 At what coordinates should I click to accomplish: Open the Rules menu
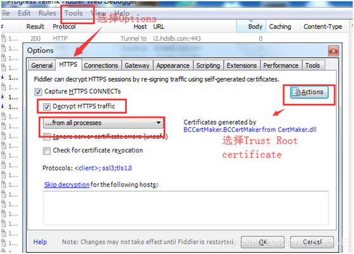click(x=47, y=13)
